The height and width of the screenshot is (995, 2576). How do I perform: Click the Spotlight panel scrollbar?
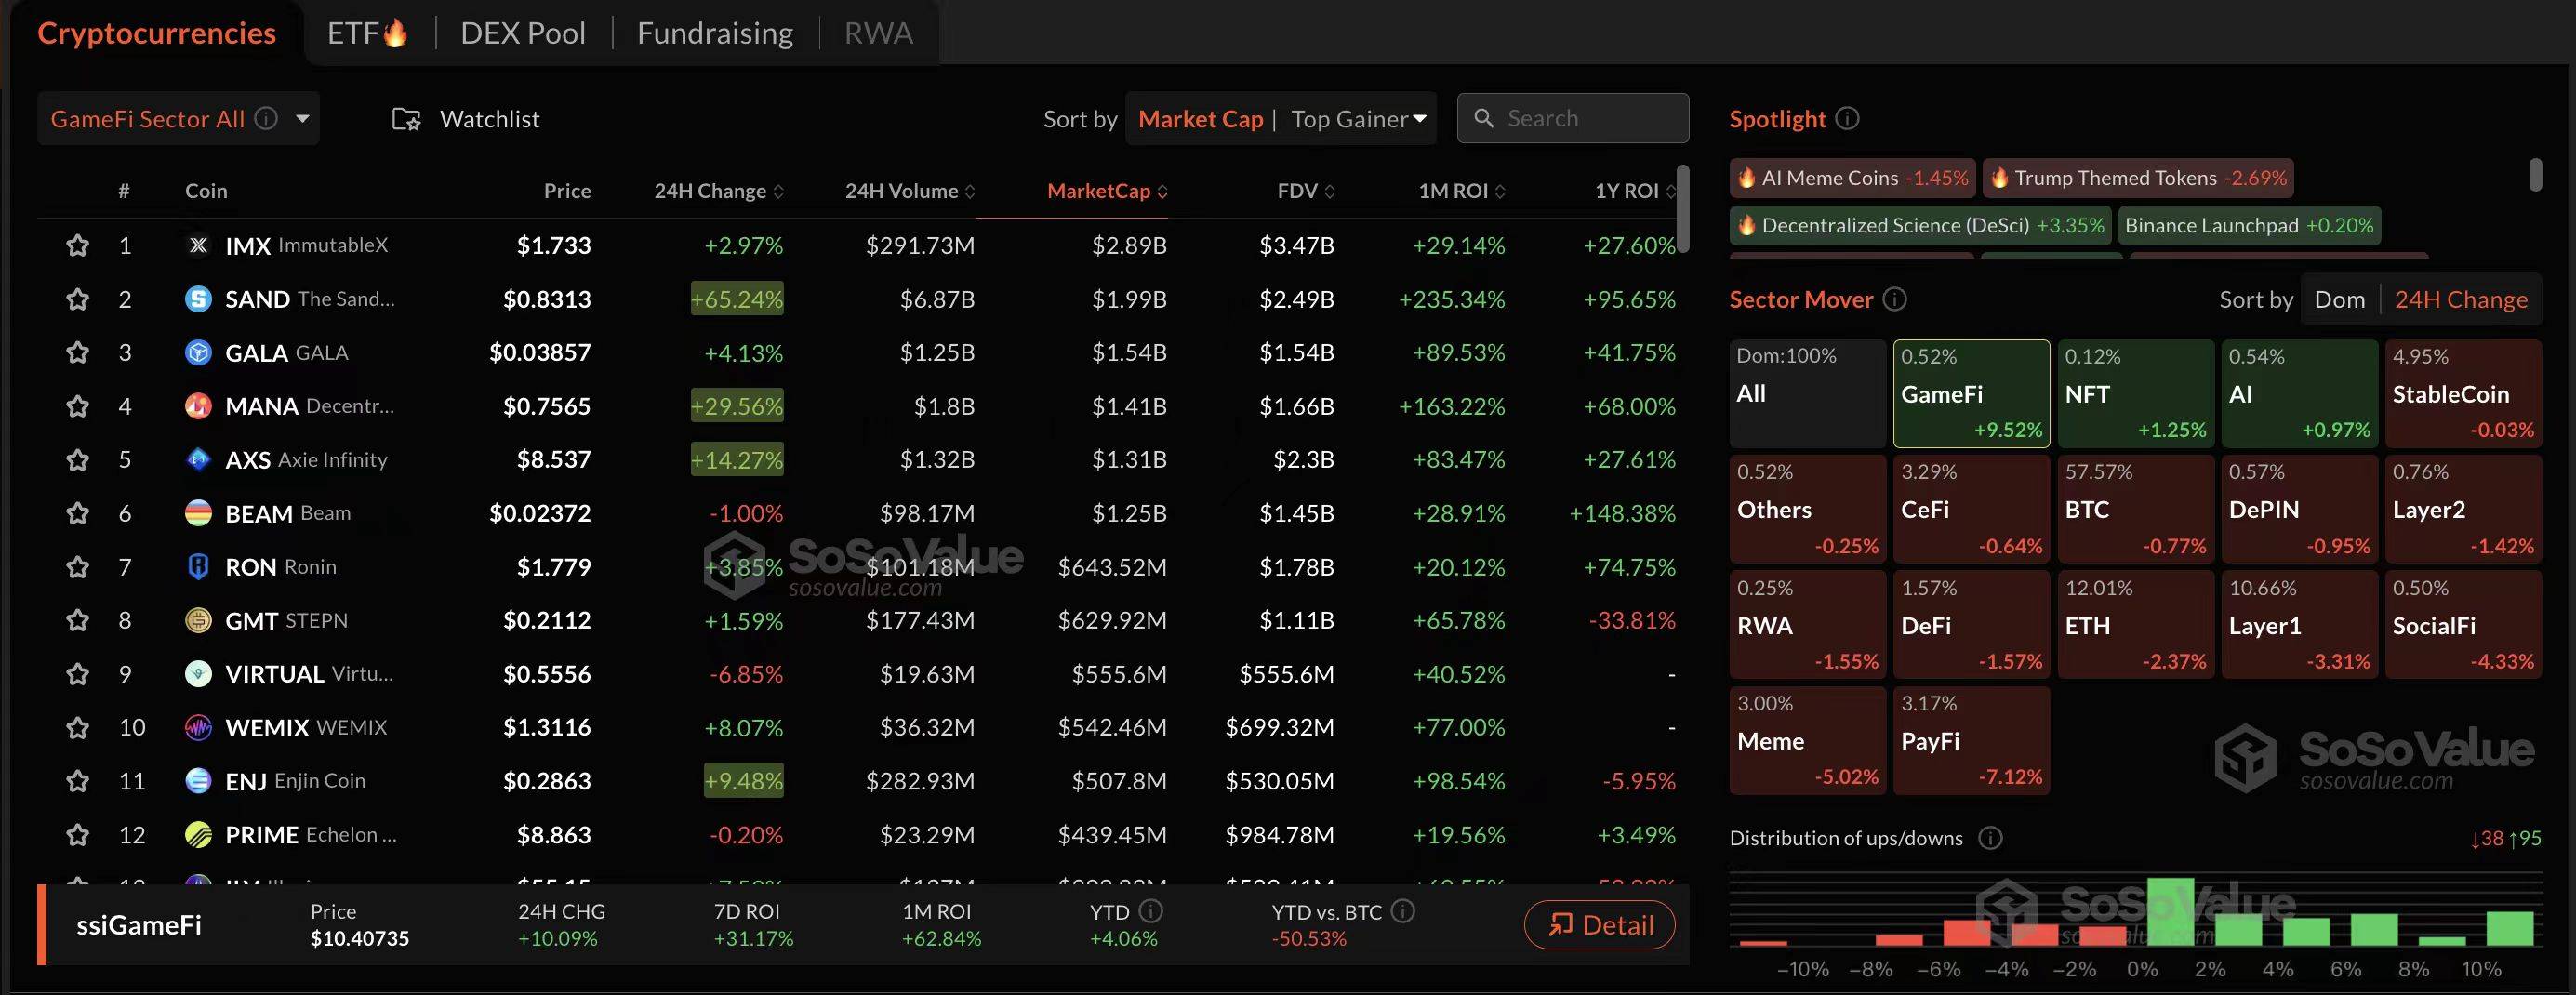tap(2535, 174)
